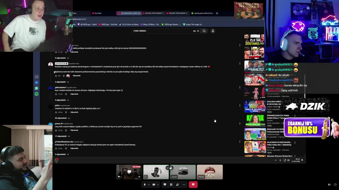The width and height of the screenshot is (339, 190).
Task: Open the volume icon in system tray
Action: pyautogui.click(x=288, y=160)
